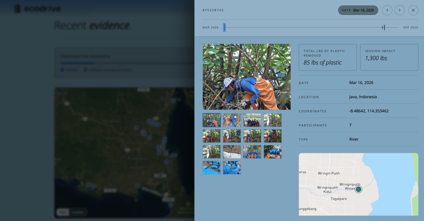
Task: Click the Tegalpare label on the mini map
Action: 338,199
